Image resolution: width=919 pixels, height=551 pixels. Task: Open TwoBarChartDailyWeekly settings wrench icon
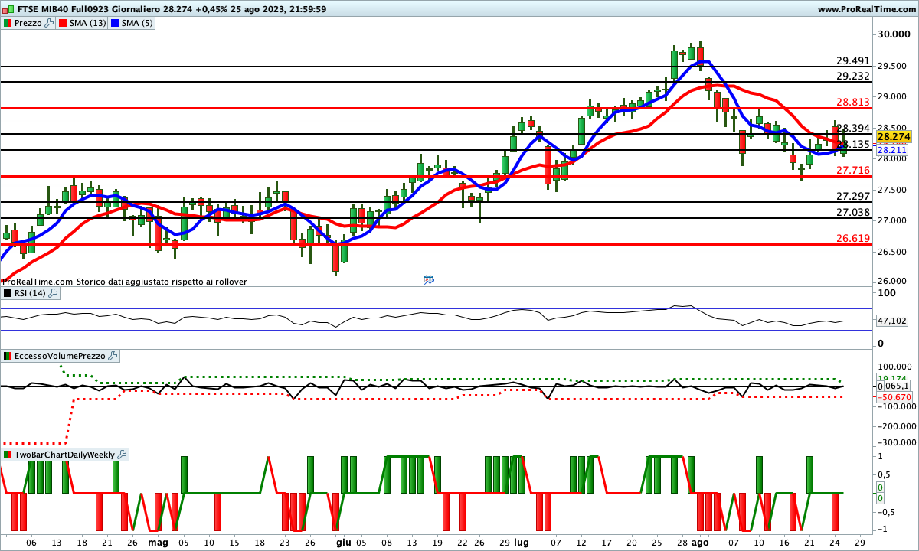coord(122,454)
